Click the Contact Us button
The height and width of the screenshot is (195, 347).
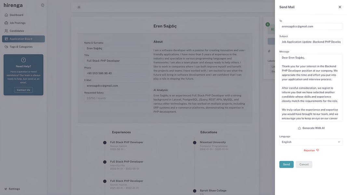click(23, 90)
